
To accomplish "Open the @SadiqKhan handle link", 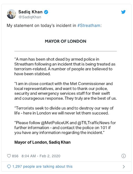I will 30,17.
